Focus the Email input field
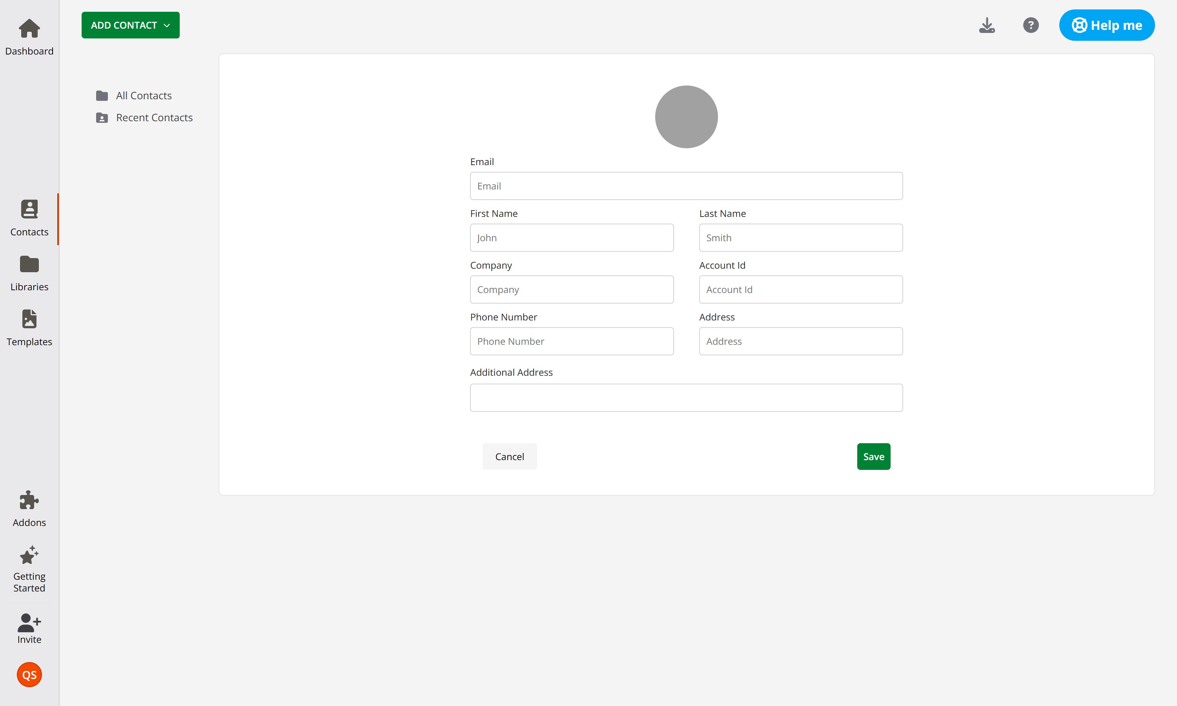1177x706 pixels. tap(686, 186)
